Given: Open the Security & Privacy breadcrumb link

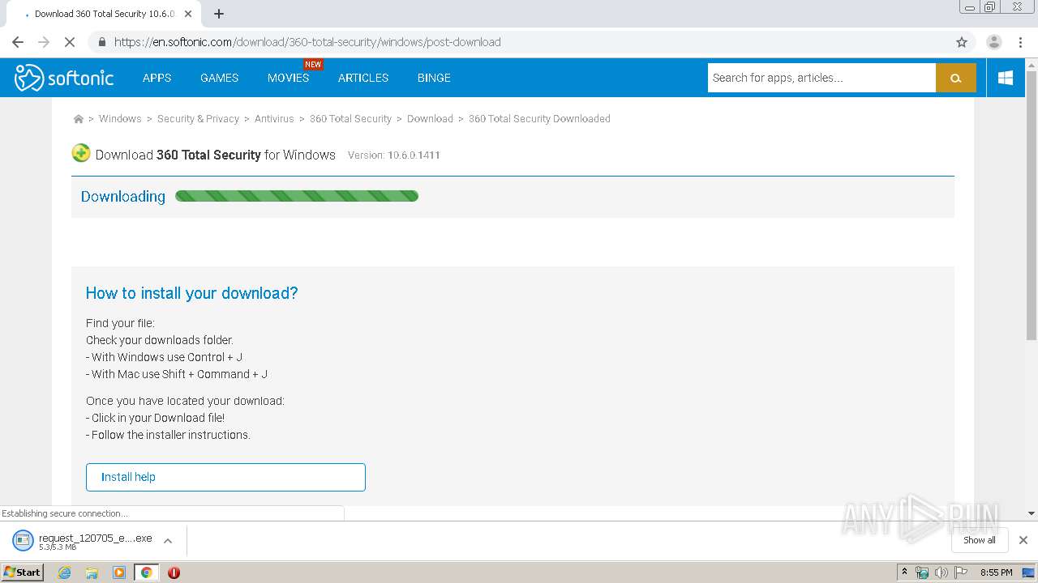Looking at the screenshot, I should pos(198,119).
